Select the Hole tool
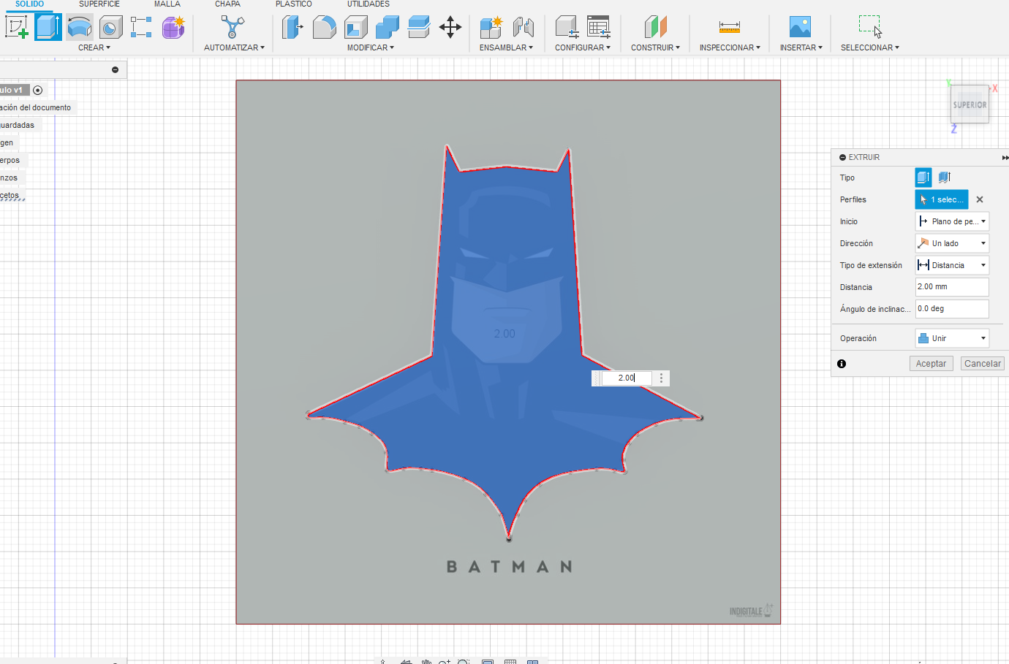Image resolution: width=1009 pixels, height=664 pixels. [110, 27]
